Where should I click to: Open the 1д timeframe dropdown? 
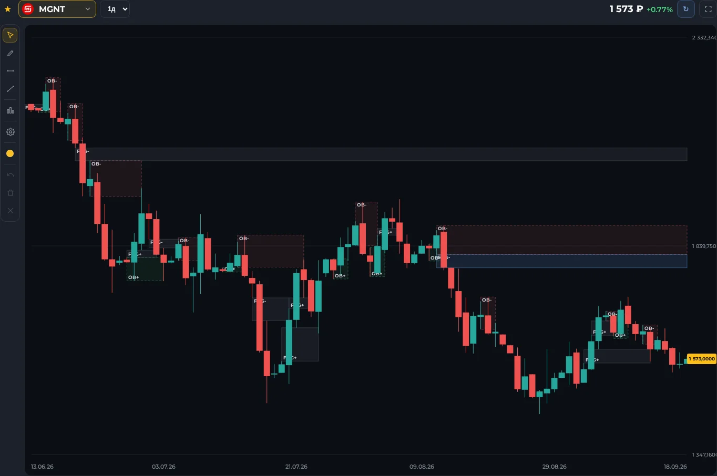pyautogui.click(x=115, y=9)
